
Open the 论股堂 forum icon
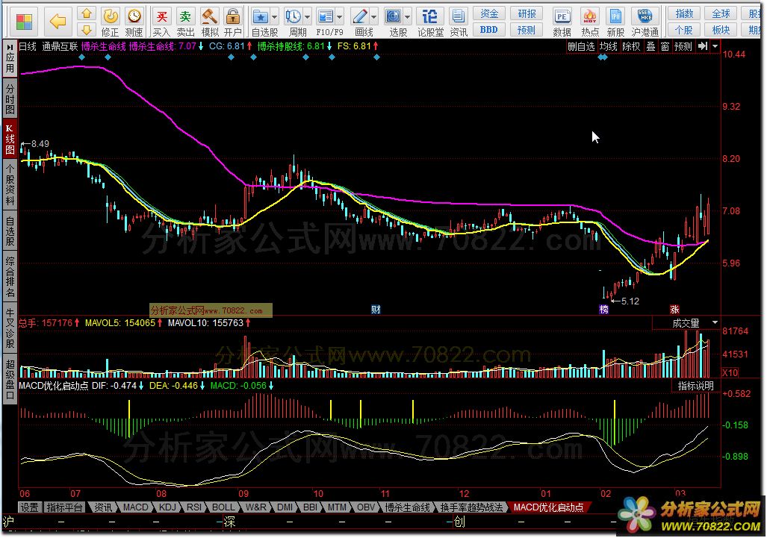[430, 22]
